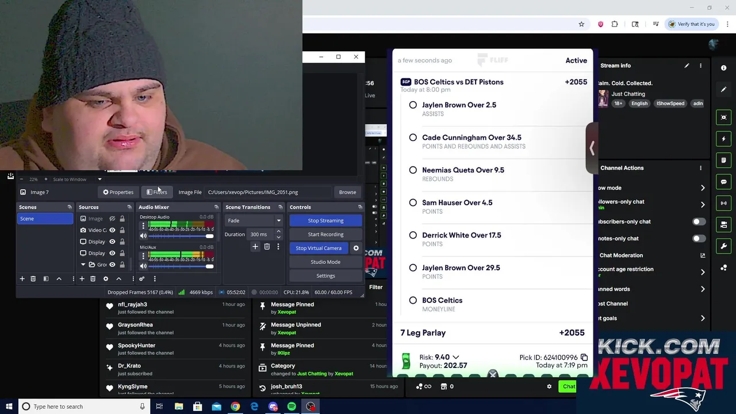Open Stream info three-dot menu
This screenshot has width=736, height=414.
tap(700, 66)
